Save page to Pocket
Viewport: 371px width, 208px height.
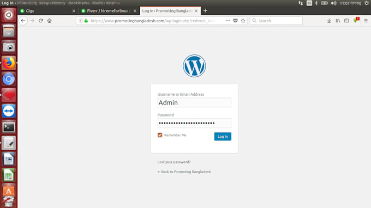(x=236, y=21)
